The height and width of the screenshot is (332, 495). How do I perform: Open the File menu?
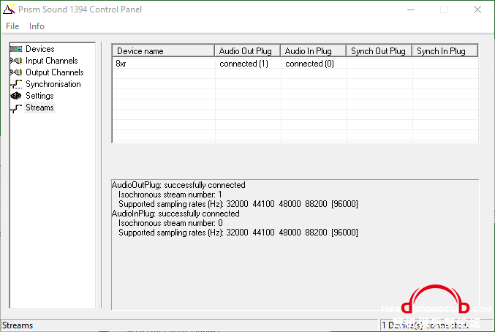coord(12,26)
